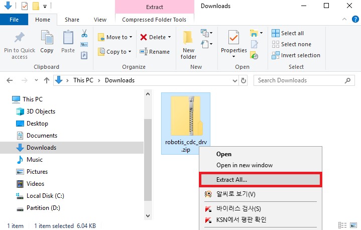Switch to the View ribbon tab
The width and height of the screenshot is (361, 230).
(100, 20)
